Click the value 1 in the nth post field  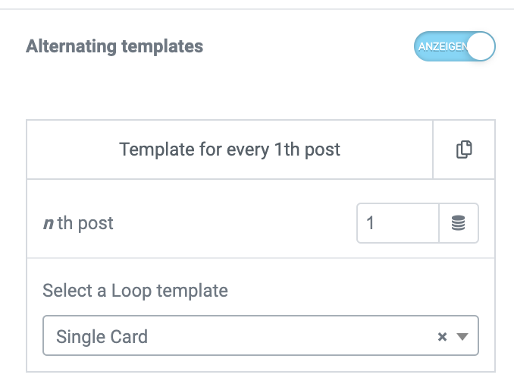(371, 223)
